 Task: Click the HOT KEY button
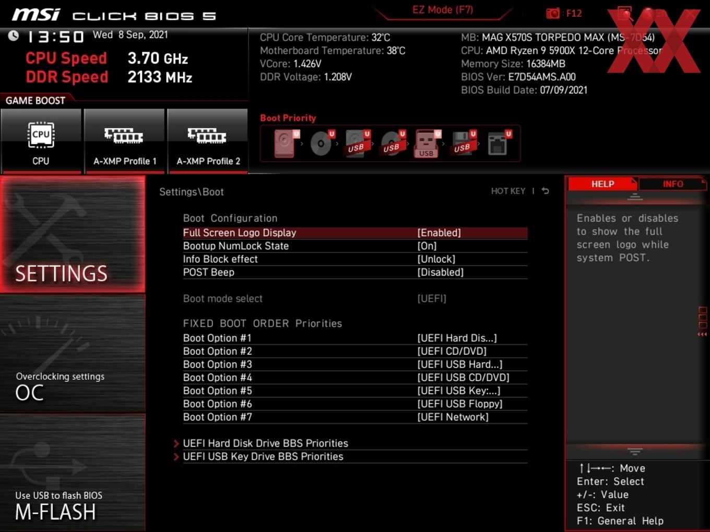click(x=508, y=191)
